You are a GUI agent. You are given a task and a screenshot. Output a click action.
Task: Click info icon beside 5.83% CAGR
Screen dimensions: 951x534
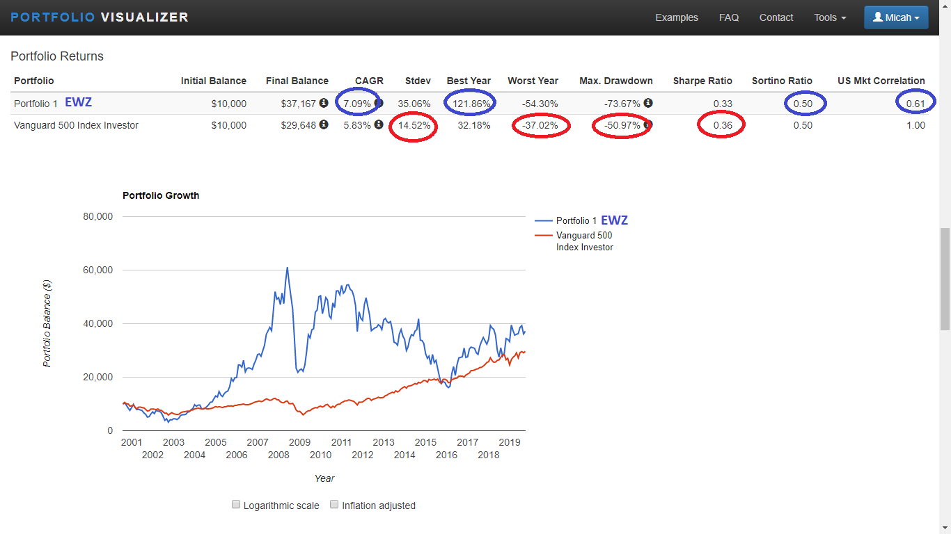pos(378,125)
